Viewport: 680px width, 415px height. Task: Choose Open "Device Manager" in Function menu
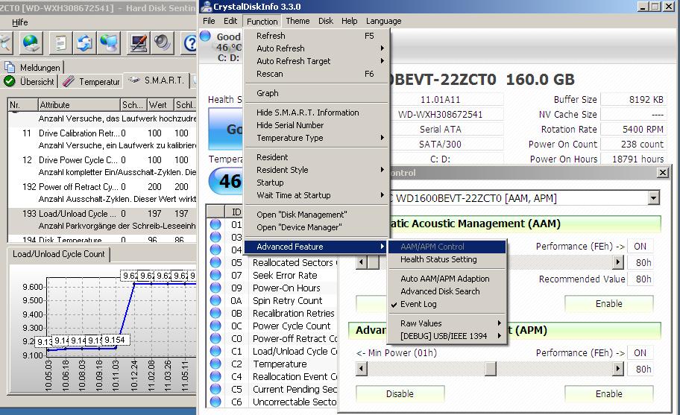click(317, 227)
